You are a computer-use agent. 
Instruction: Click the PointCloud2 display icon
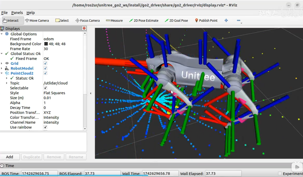tap(7, 73)
